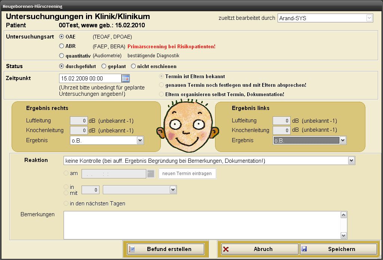Screen dimensions: 383x260
Task: Click the Zeitpunkt date and time field
Action: (90, 79)
